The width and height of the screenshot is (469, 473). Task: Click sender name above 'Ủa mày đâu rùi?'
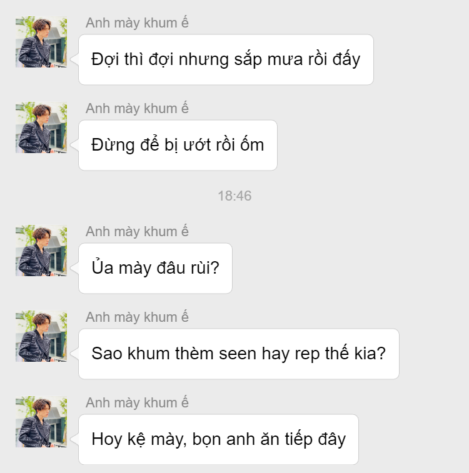click(137, 232)
